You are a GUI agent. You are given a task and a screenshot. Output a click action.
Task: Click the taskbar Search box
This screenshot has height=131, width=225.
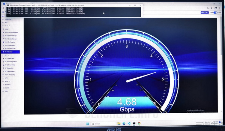pyautogui.click(x=103, y=124)
